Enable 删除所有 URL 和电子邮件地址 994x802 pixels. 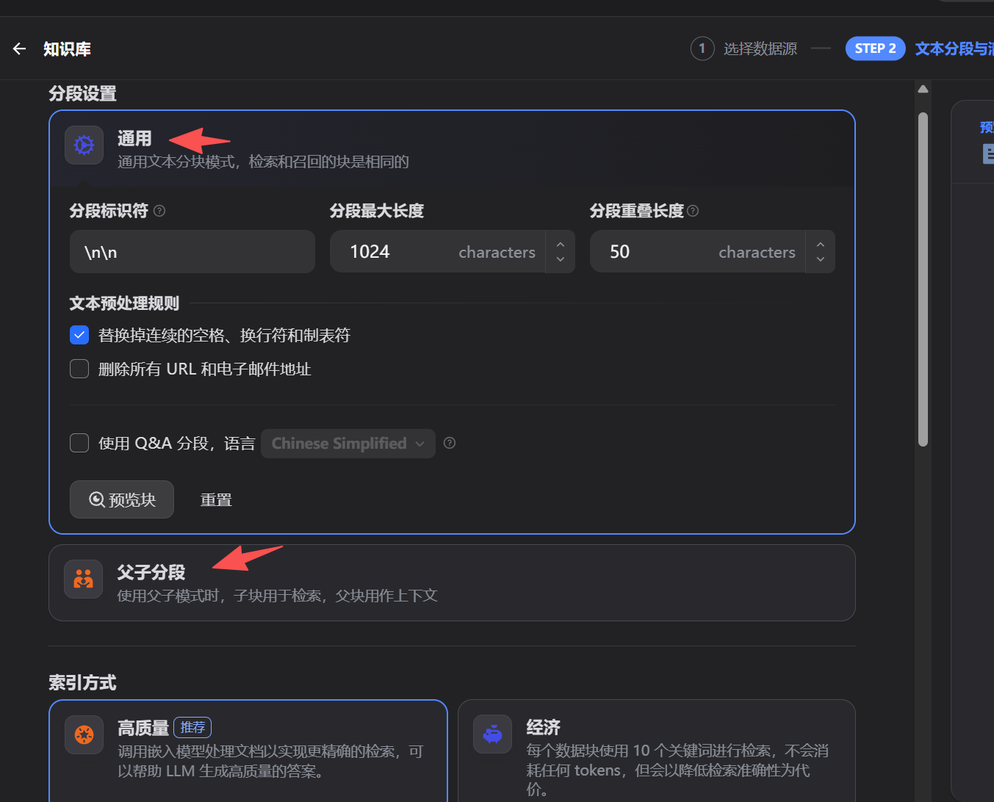[x=79, y=368]
